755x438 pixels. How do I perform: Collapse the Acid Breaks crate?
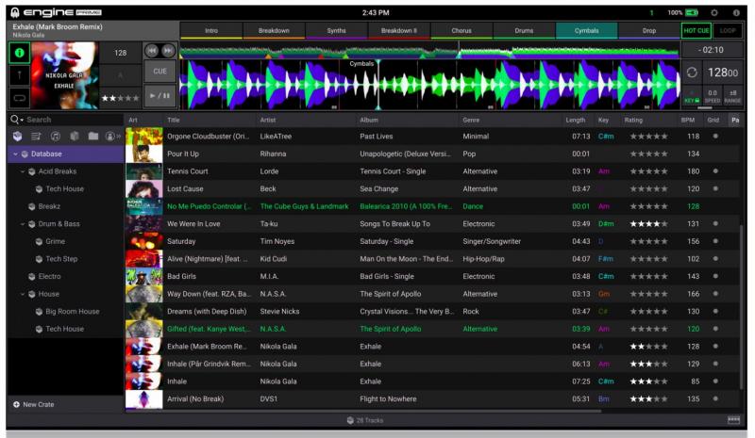(x=23, y=171)
